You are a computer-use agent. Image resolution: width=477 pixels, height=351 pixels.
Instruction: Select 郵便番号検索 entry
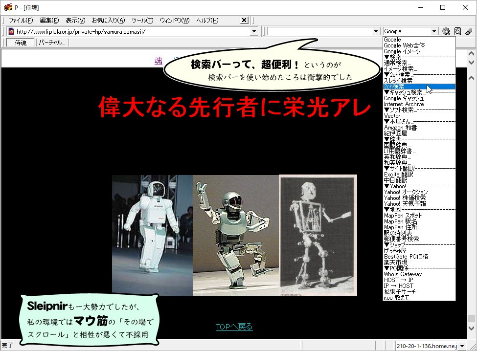coord(419,239)
